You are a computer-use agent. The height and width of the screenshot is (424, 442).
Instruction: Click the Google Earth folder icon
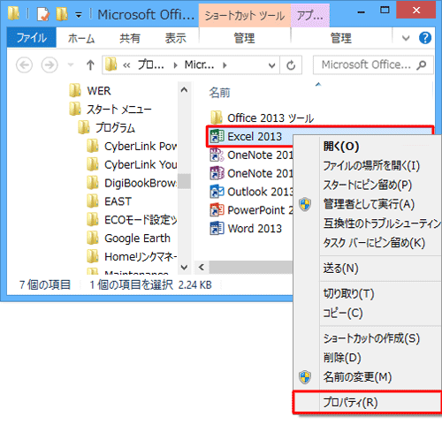[93, 238]
